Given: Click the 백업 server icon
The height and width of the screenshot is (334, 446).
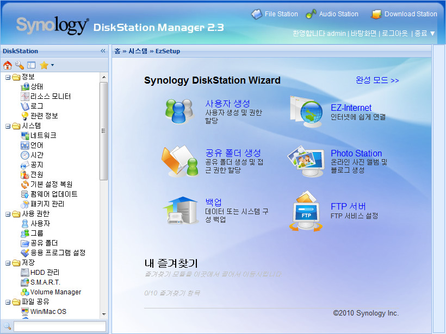Looking at the screenshot, I should tap(181, 211).
